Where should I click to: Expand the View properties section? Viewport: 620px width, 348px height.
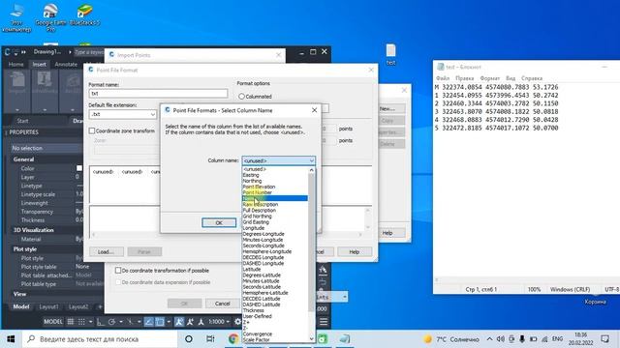19,294
